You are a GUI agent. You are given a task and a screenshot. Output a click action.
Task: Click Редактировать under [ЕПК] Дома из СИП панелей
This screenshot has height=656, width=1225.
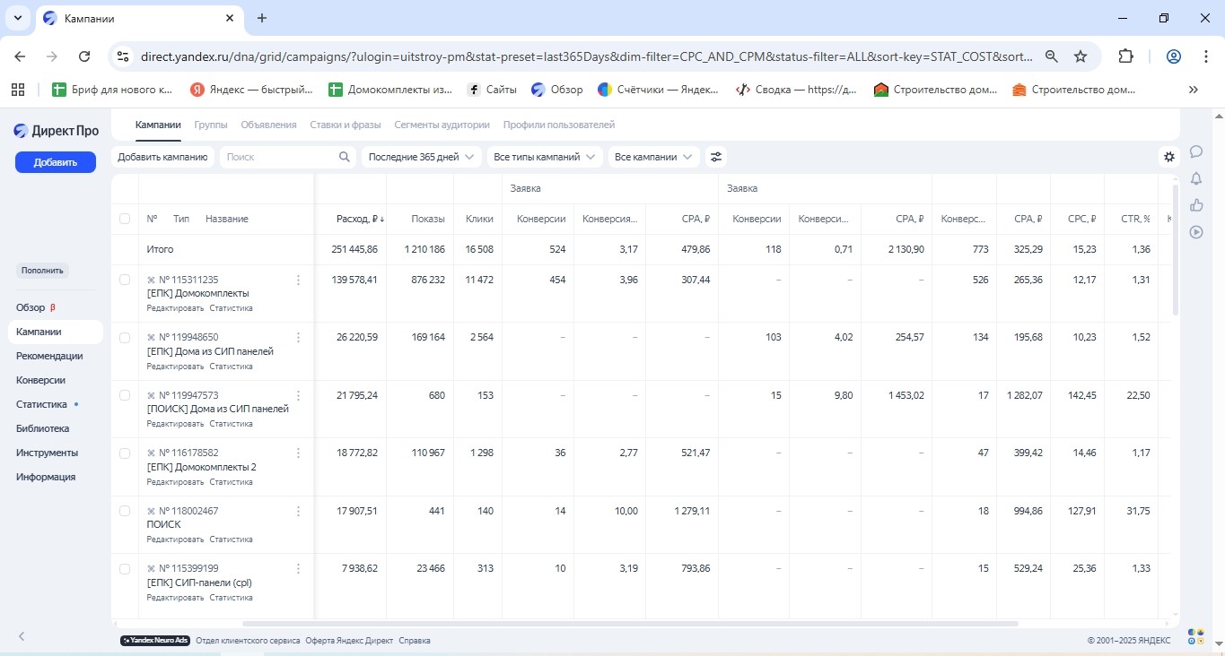pos(175,367)
